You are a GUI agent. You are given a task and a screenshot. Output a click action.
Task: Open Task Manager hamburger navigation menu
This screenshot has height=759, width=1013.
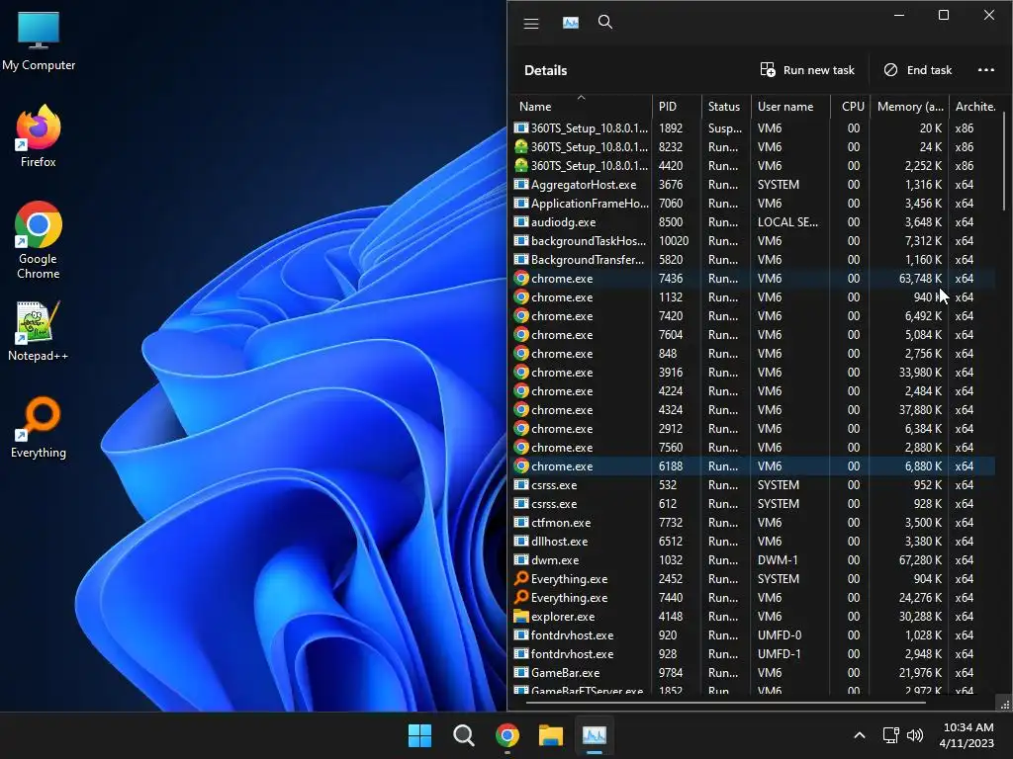click(531, 24)
